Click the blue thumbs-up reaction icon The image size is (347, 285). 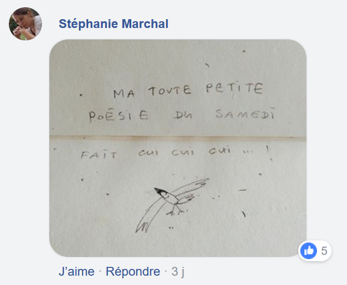308,251
